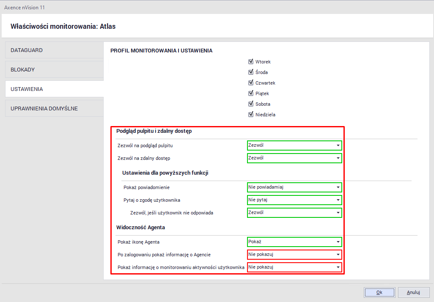Viewport: 434px width, 302px height.
Task: Toggle the Piątek checkbox
Action: [x=251, y=93]
